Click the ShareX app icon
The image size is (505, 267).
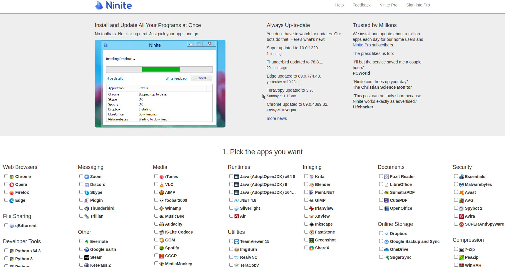coord(312,248)
